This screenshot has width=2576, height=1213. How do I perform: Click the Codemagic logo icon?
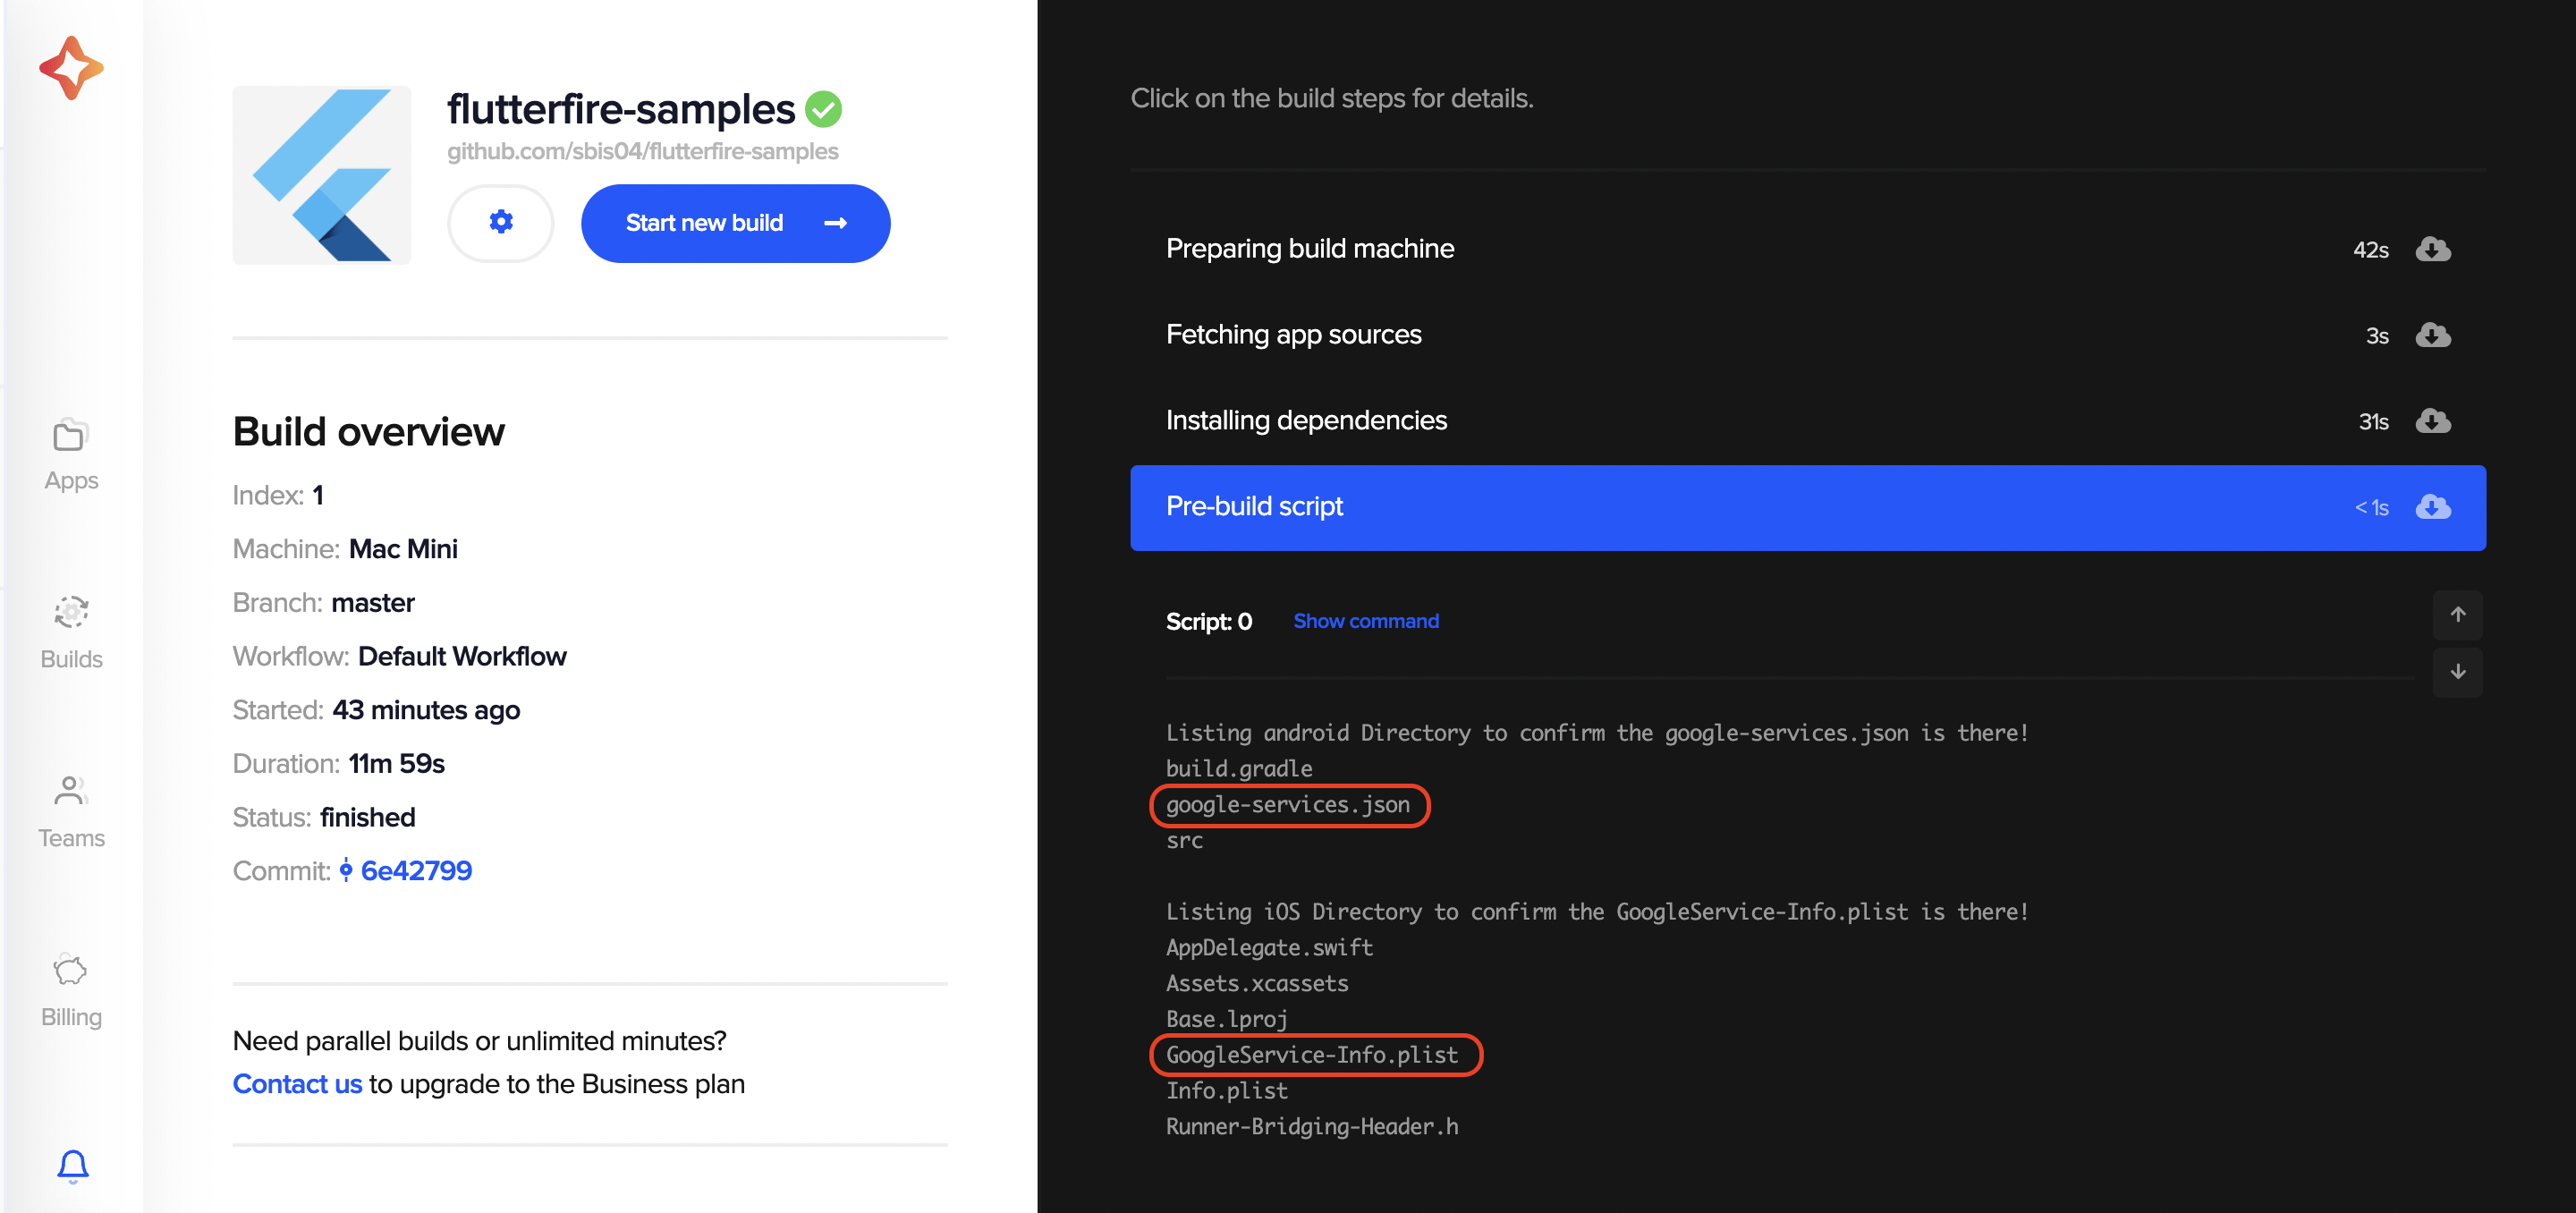71,68
